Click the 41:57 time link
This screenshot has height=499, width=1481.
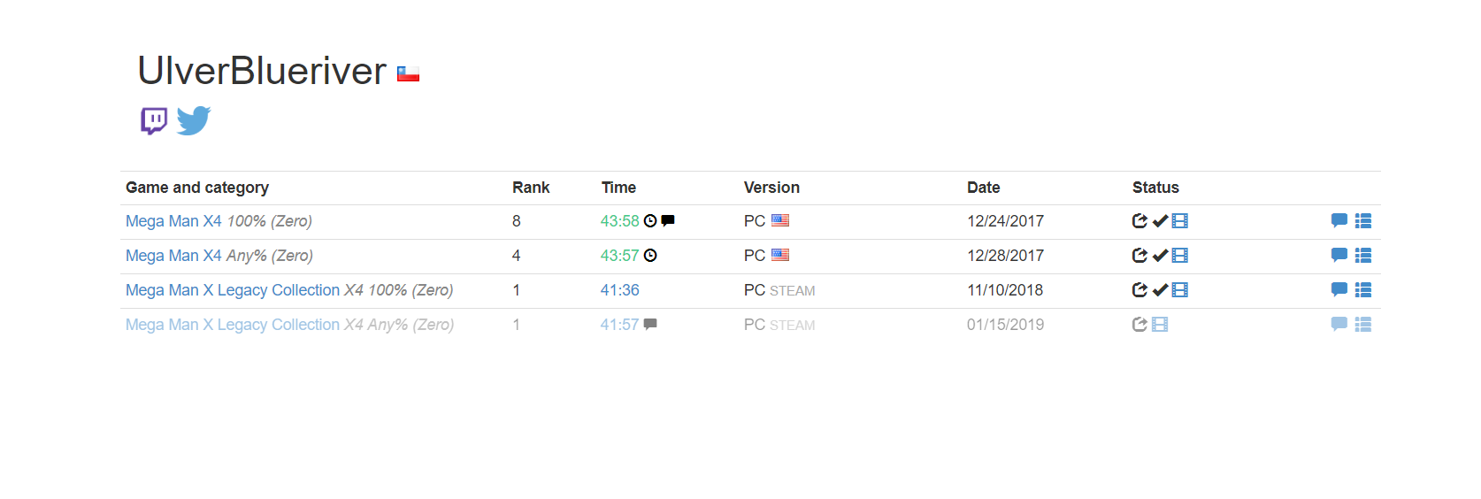619,325
